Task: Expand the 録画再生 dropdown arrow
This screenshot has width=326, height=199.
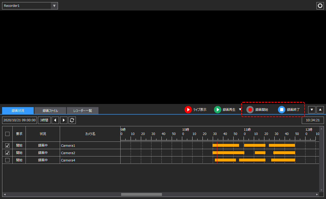Action: pos(240,110)
